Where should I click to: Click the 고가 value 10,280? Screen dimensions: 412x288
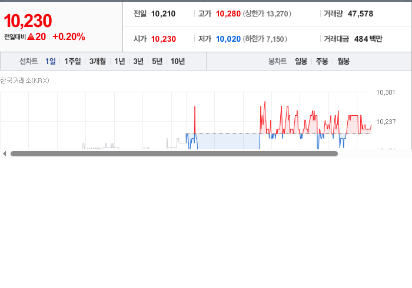228,14
